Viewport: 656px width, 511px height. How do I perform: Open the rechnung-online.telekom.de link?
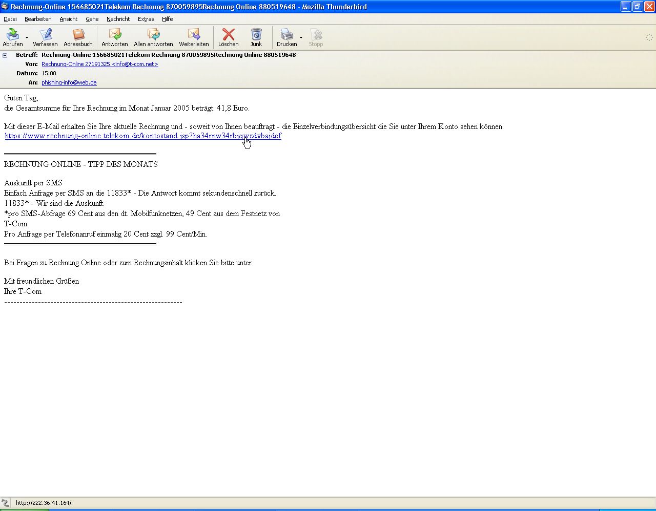pyautogui.click(x=143, y=136)
